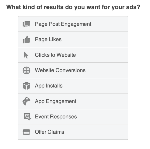Click the storefront Offer Claims icon
The width and height of the screenshot is (150, 149).
click(x=26, y=132)
